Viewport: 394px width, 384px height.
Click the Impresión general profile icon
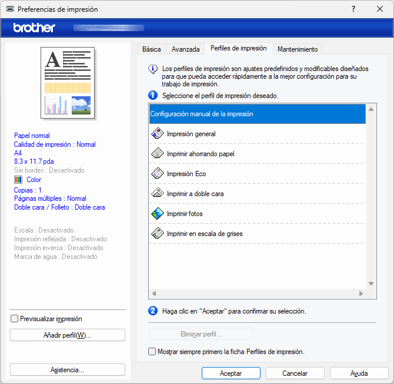(157, 134)
